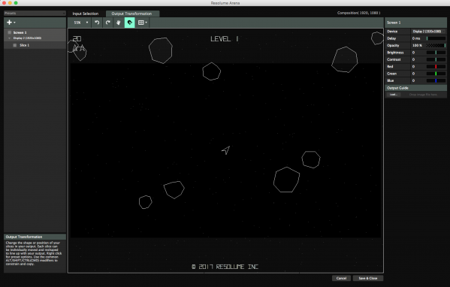The width and height of the screenshot is (450, 287).
Task: Collapse the Display 2 tree arrow
Action: pos(10,38)
